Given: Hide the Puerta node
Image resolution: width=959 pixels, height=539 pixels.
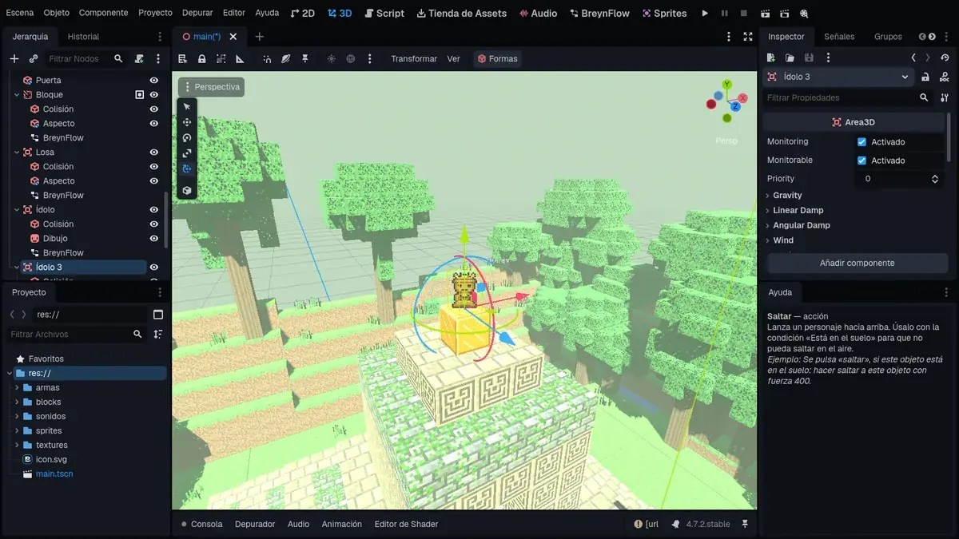Looking at the screenshot, I should [x=154, y=81].
